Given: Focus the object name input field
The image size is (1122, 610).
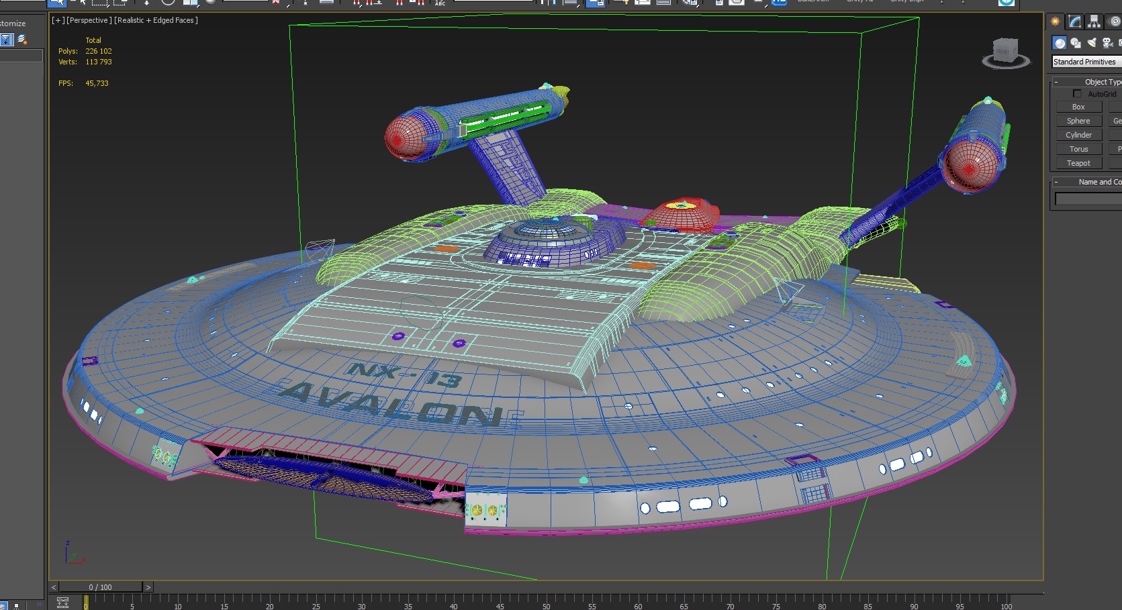Looking at the screenshot, I should click(x=1088, y=199).
